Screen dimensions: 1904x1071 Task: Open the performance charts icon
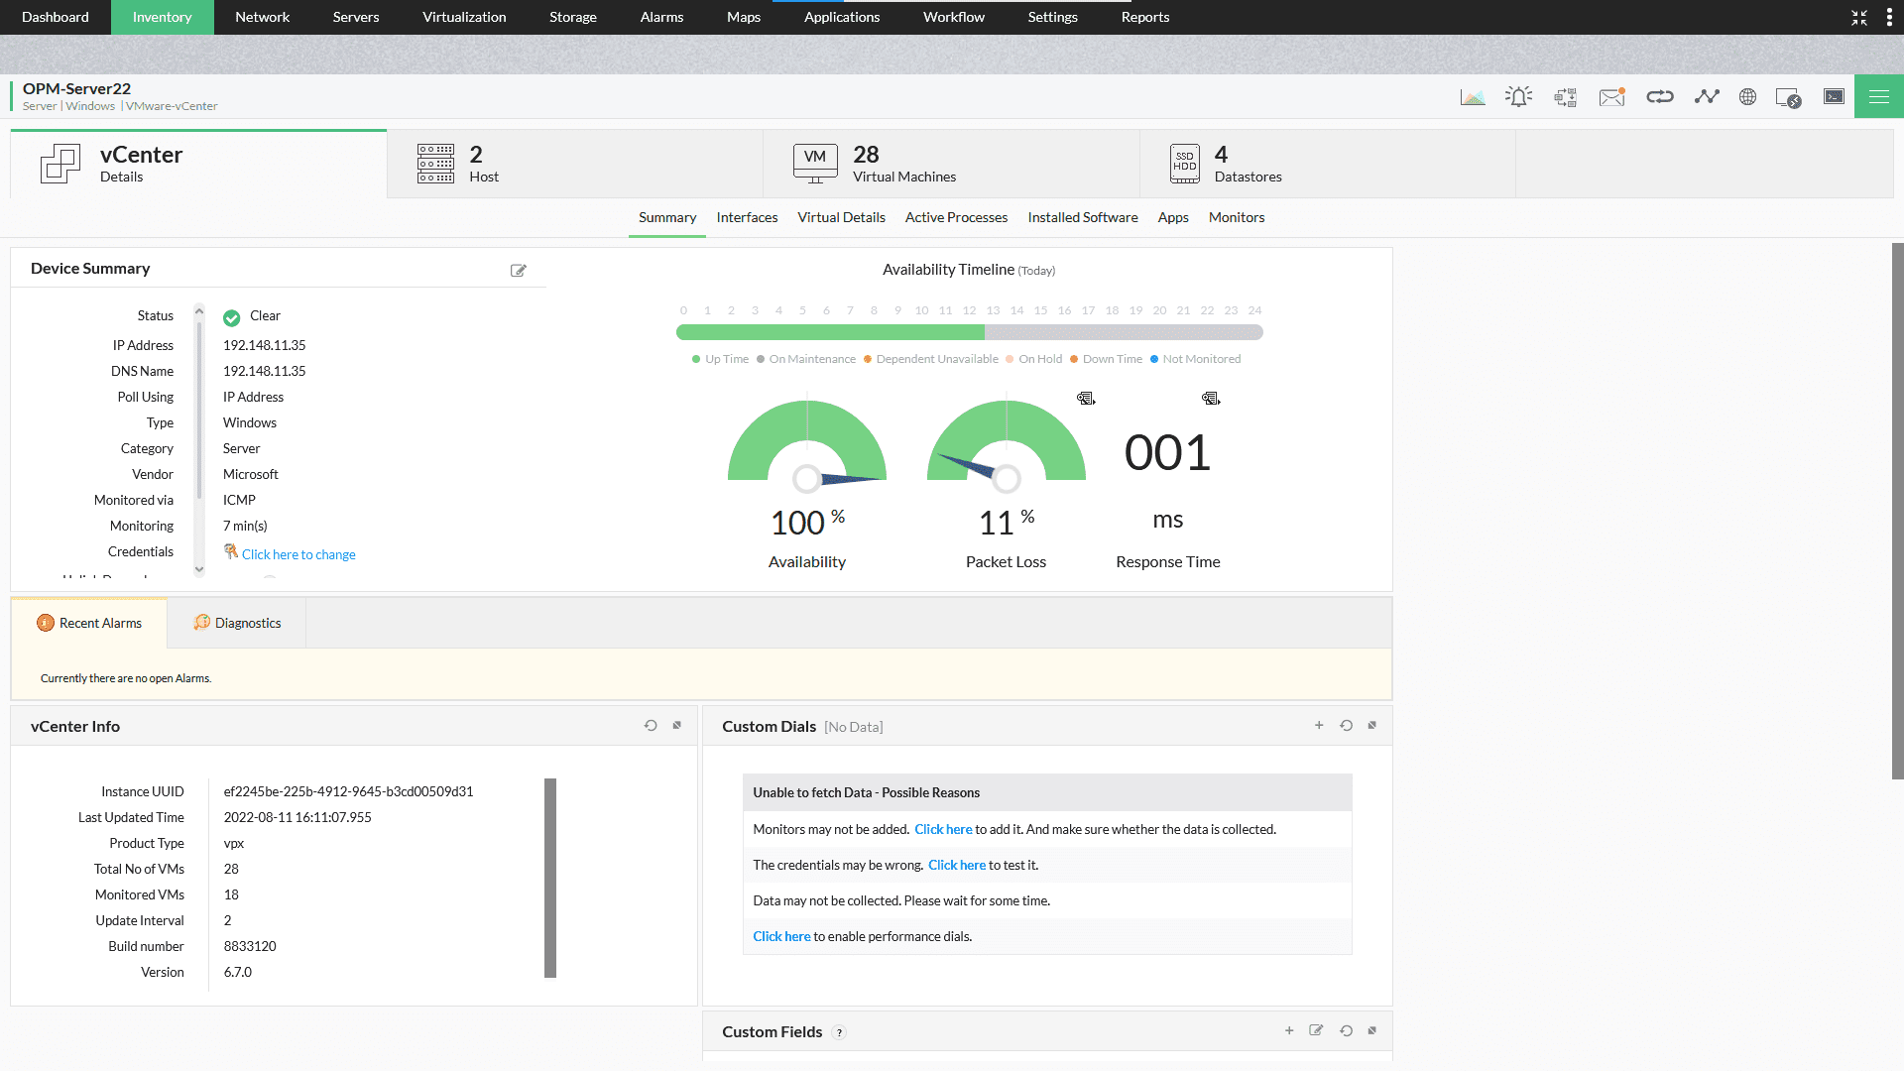(1474, 96)
